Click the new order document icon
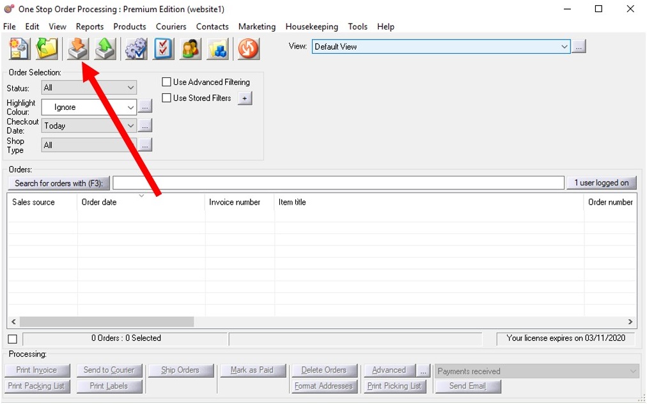The width and height of the screenshot is (647, 404). click(x=19, y=49)
